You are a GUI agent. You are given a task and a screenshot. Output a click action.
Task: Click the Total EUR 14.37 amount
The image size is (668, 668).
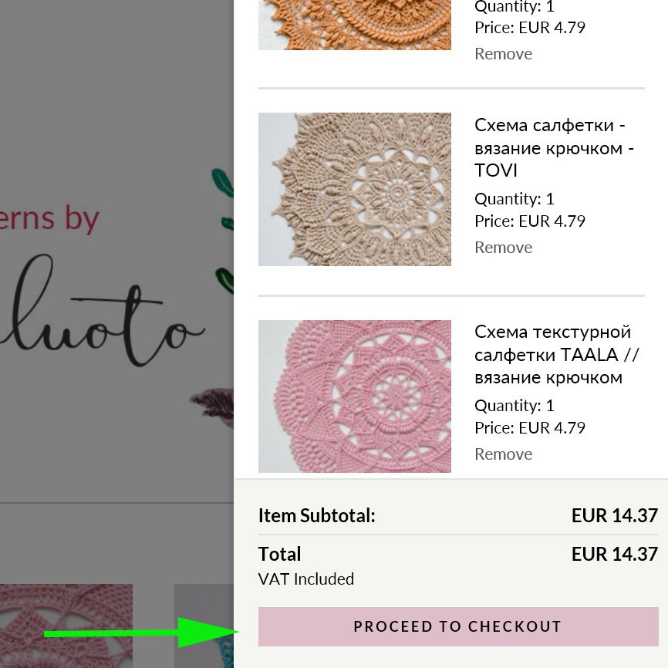point(614,555)
